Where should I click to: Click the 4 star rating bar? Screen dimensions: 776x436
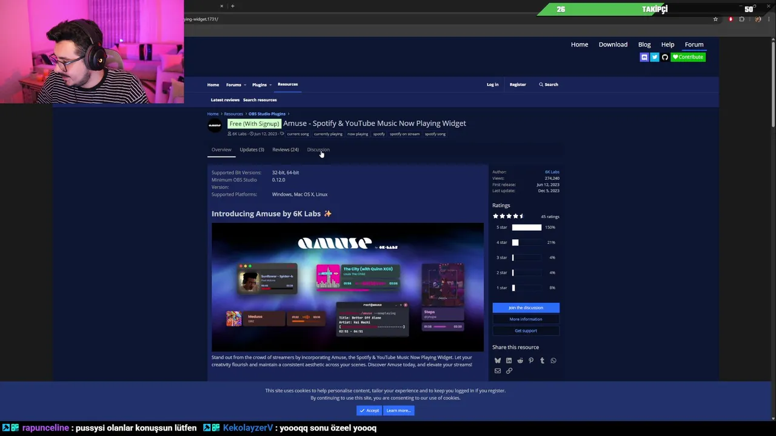(x=527, y=242)
